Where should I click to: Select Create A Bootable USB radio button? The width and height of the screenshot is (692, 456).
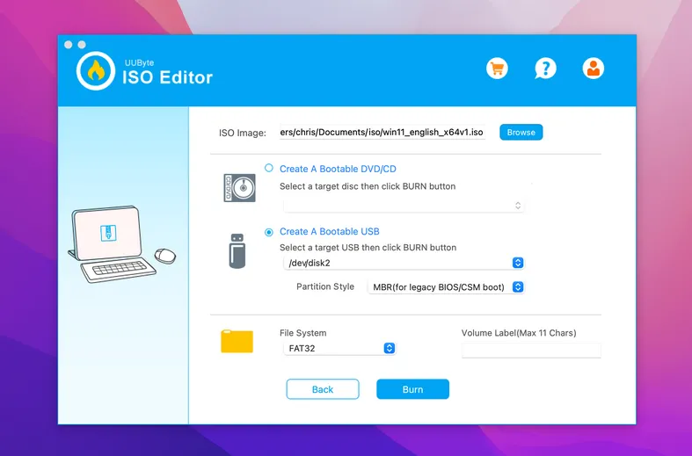pos(269,232)
